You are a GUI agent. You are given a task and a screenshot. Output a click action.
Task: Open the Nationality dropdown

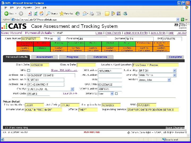click(174, 70)
